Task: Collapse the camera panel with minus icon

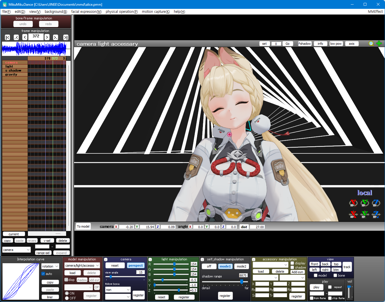Action: tap(106, 260)
